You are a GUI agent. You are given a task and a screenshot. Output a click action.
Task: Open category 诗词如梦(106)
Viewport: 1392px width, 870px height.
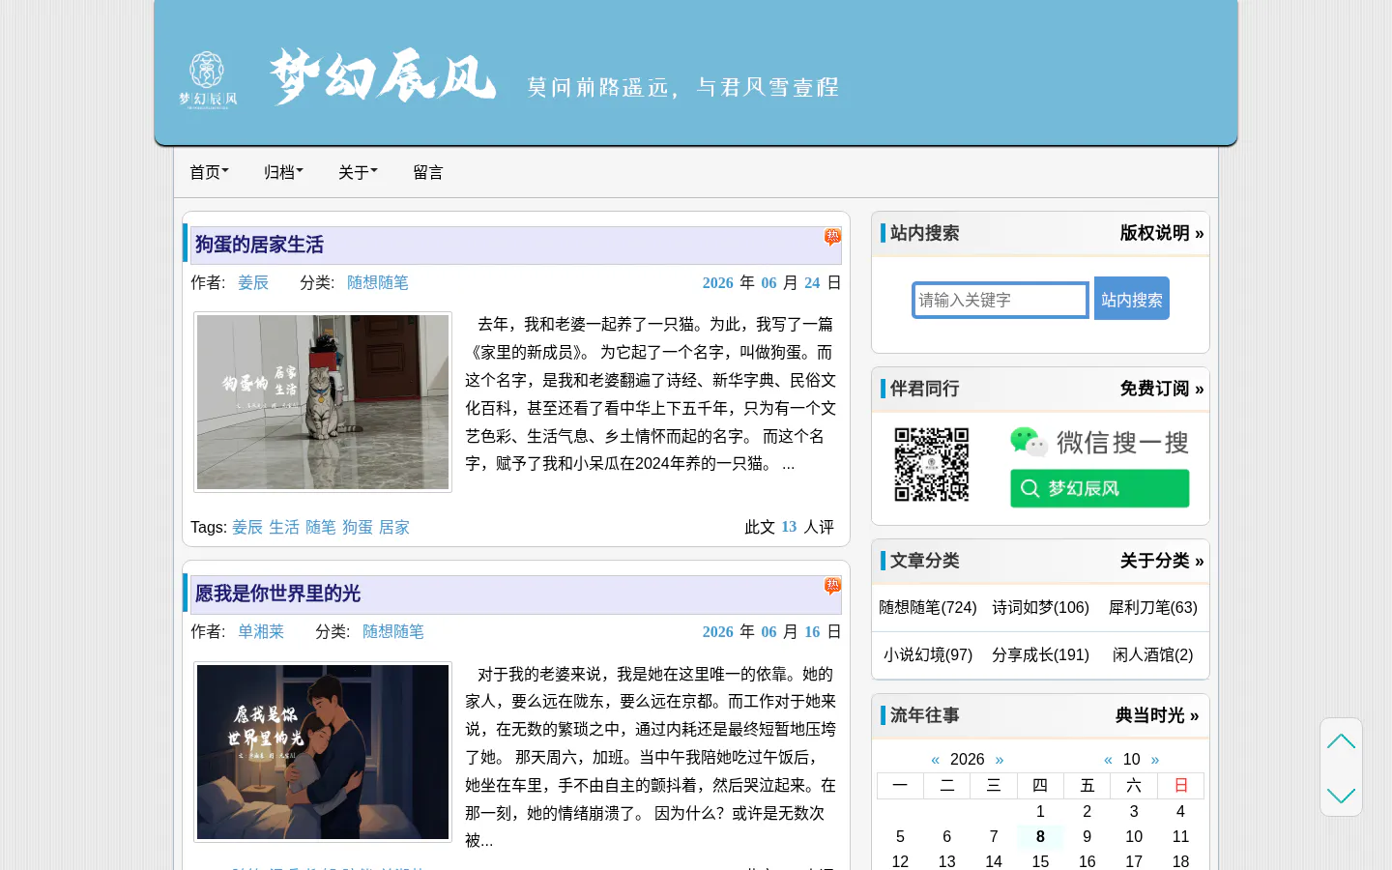(1040, 607)
